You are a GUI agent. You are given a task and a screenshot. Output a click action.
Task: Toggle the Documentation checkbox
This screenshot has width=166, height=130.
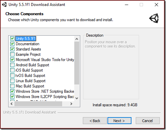tap(12, 44)
